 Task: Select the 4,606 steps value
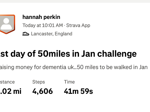pos(42,91)
